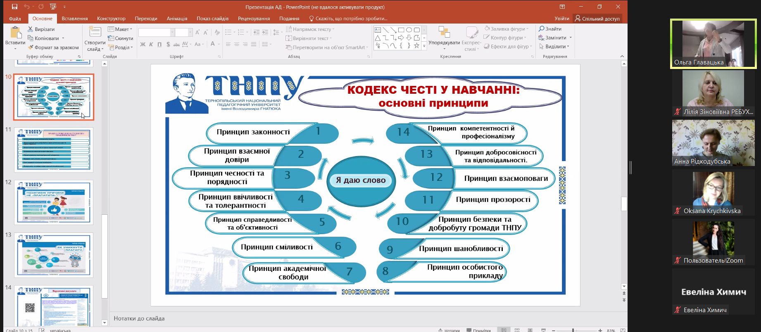Image resolution: width=761 pixels, height=332 pixels.
Task: Switch to Вставлення tab
Action: pyautogui.click(x=75, y=19)
